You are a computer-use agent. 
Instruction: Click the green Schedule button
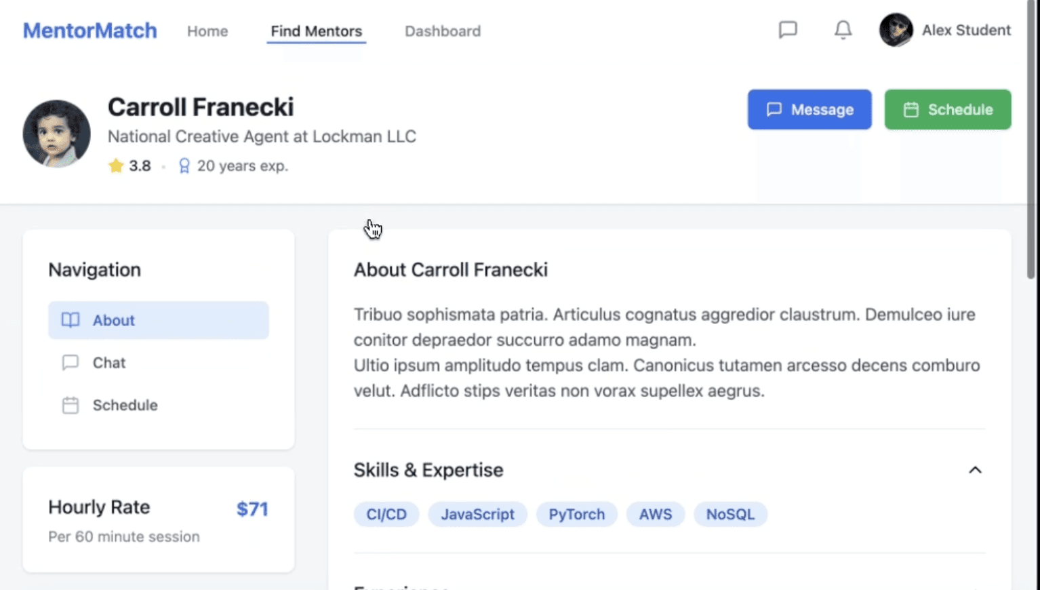pyautogui.click(x=948, y=109)
